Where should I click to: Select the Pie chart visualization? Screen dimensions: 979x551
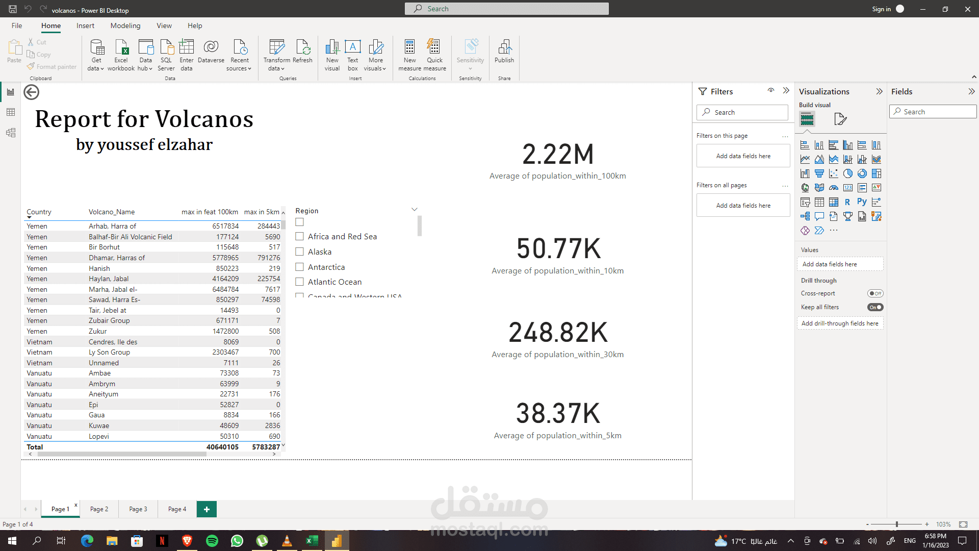848,173
